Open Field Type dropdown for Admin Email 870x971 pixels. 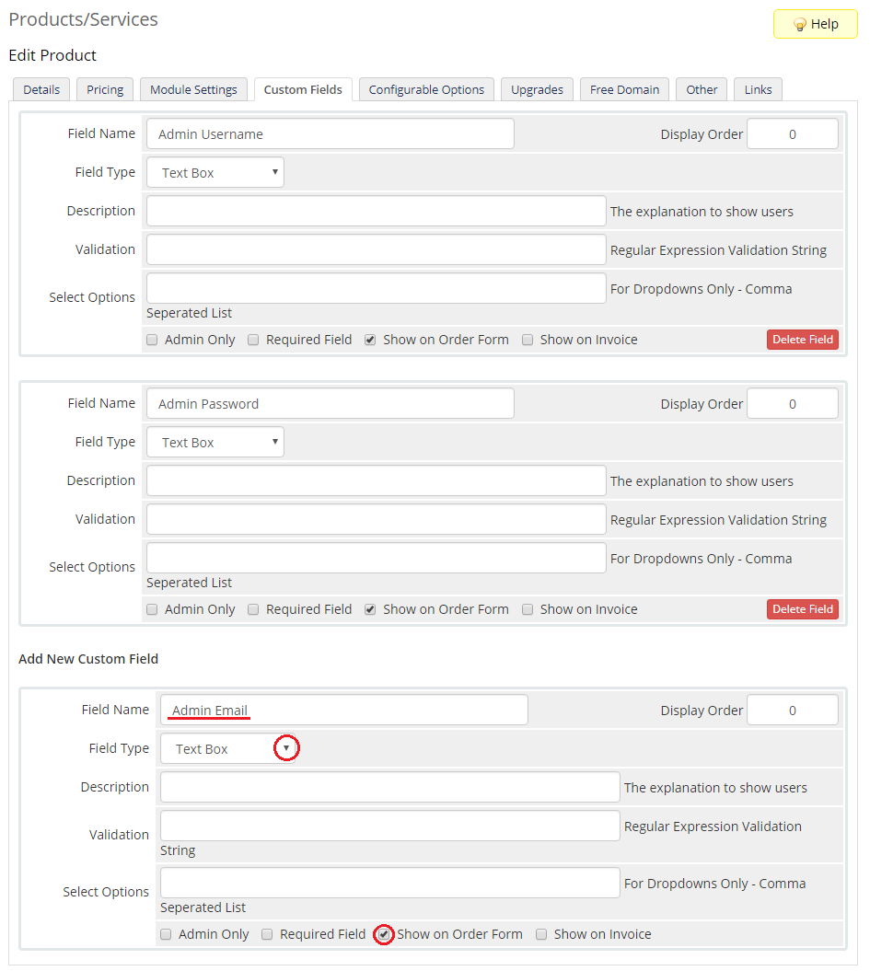(229, 748)
